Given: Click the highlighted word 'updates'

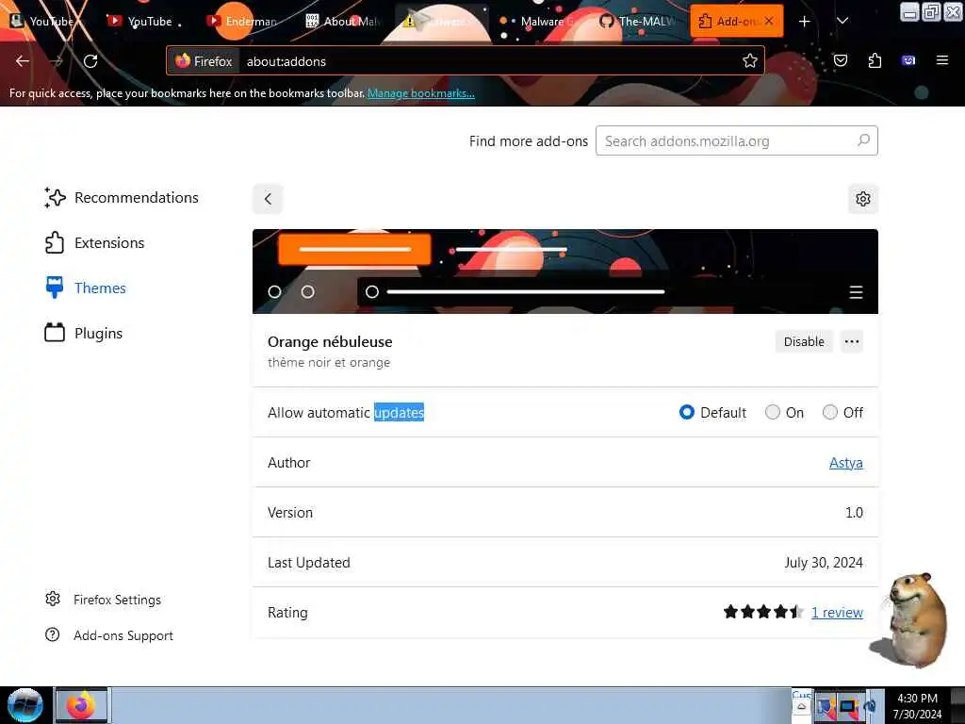Looking at the screenshot, I should click(399, 413).
